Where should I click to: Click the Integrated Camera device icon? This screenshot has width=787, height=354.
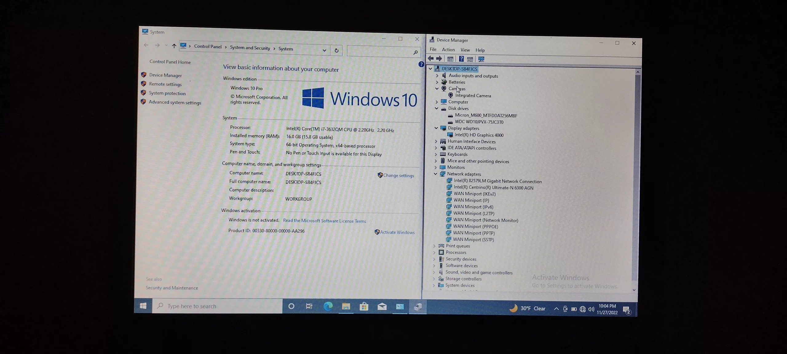(451, 95)
